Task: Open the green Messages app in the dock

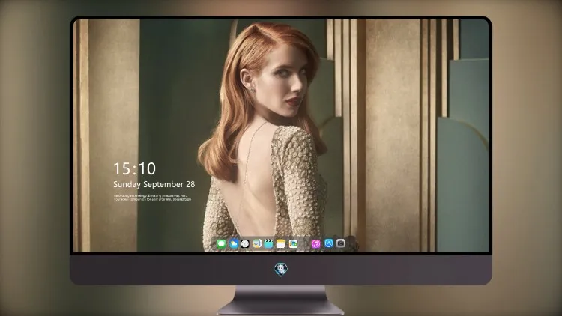Action: pyautogui.click(x=222, y=244)
